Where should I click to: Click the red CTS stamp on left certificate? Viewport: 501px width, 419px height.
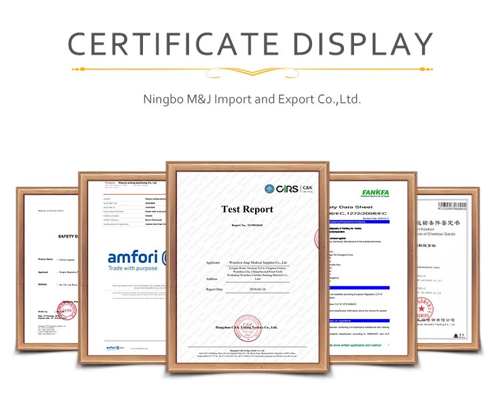67,310
